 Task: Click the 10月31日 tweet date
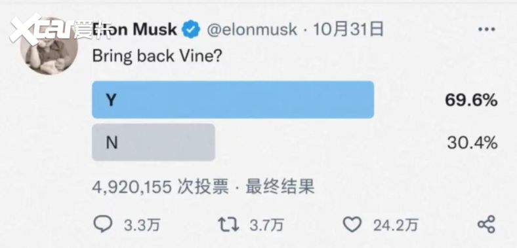[x=348, y=29]
